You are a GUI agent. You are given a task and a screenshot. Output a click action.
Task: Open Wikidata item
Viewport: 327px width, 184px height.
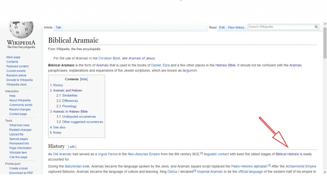(18, 153)
